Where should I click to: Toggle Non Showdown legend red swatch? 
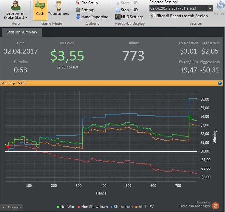pyautogui.click(x=79, y=207)
